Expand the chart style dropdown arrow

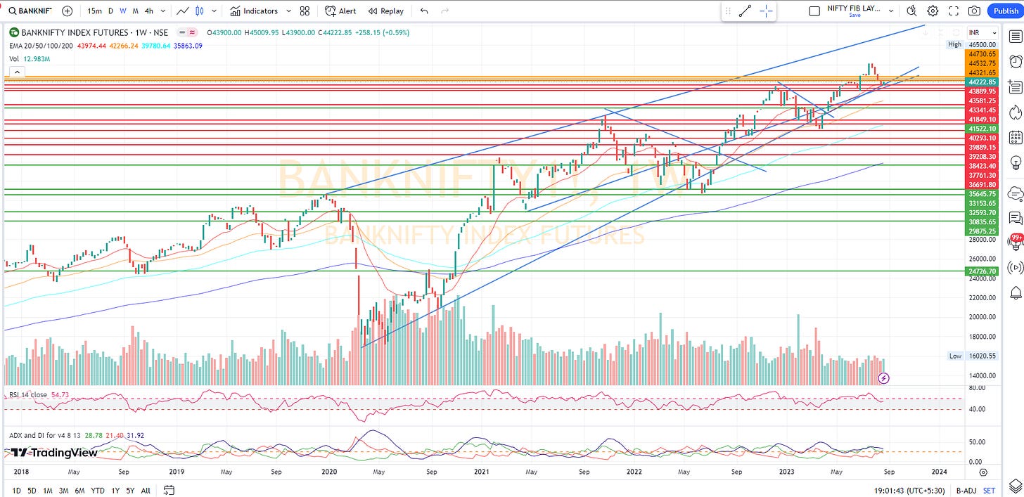(214, 11)
